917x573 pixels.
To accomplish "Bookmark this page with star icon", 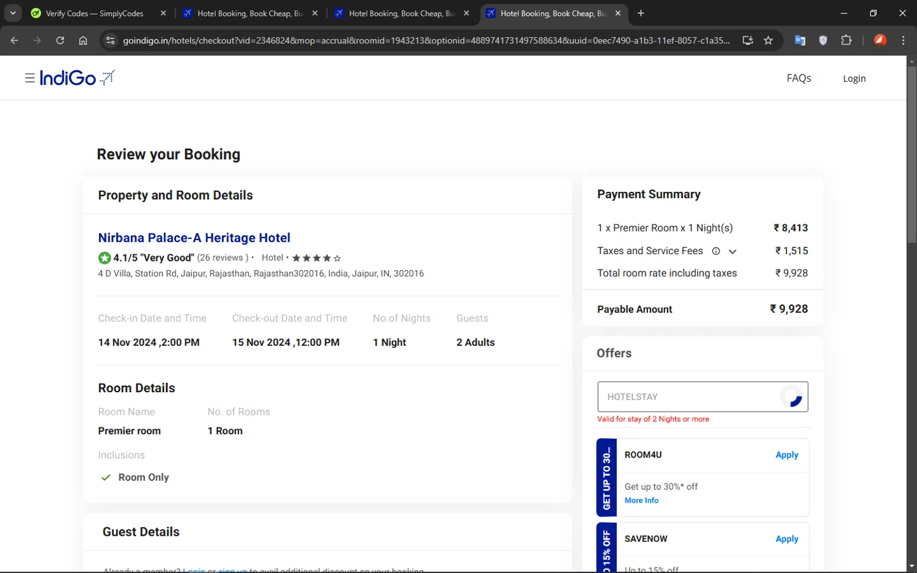I will tap(768, 40).
